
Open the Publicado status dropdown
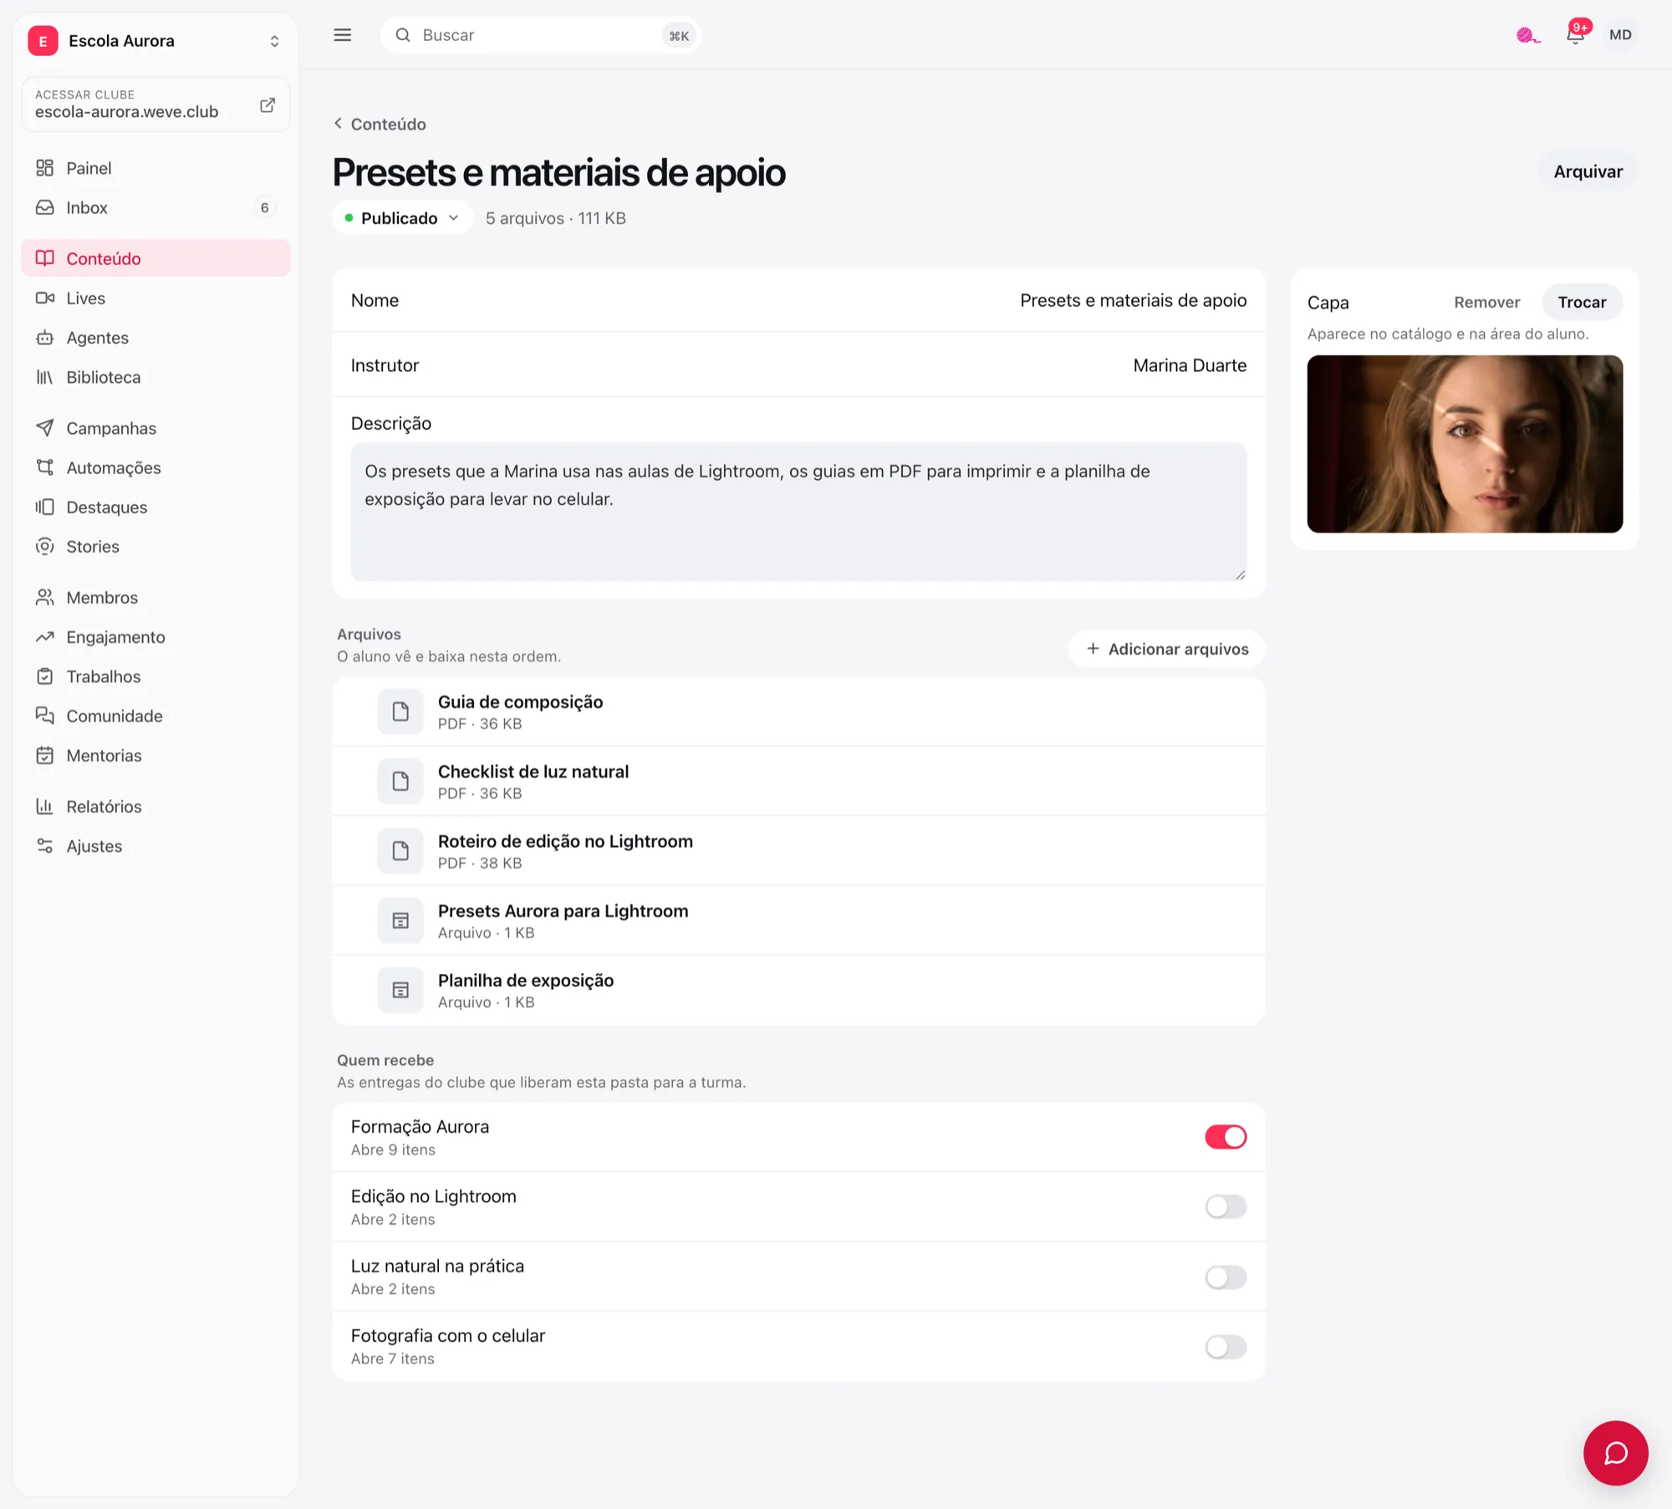pos(402,217)
